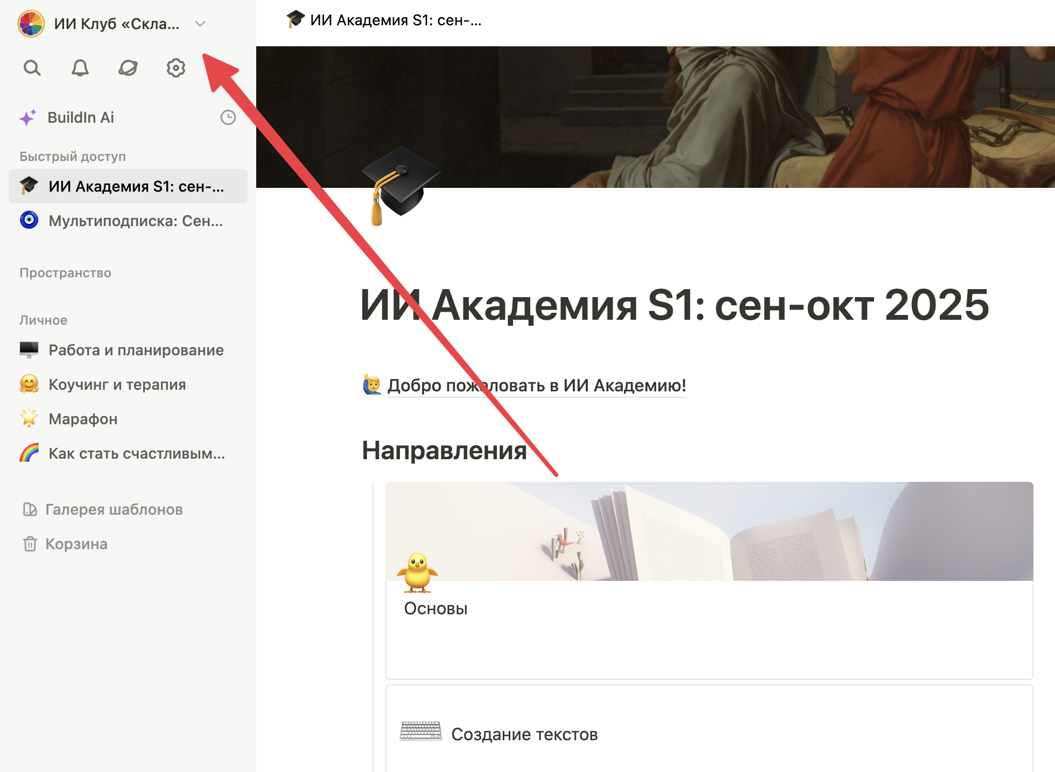Toggle the Быстрый доступ section
This screenshot has width=1055, height=772.
[x=73, y=157]
